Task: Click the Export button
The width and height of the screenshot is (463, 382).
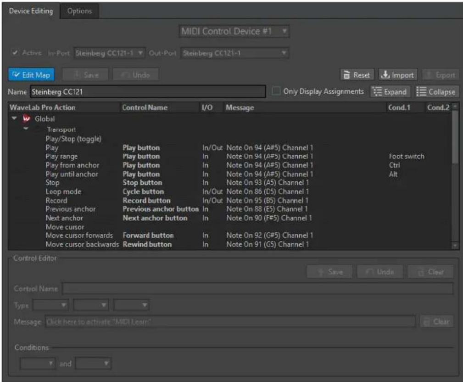Action: pyautogui.click(x=441, y=75)
